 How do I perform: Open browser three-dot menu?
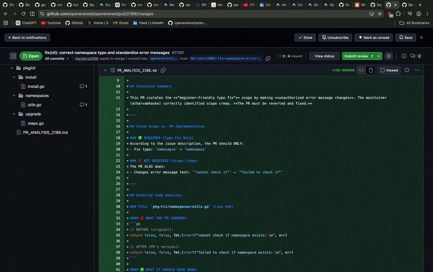[427, 14]
